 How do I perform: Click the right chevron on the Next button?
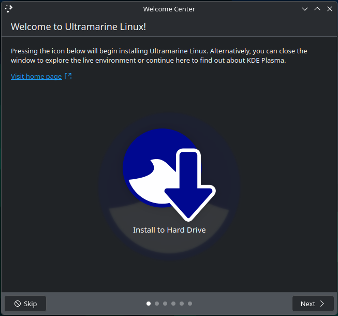point(322,304)
